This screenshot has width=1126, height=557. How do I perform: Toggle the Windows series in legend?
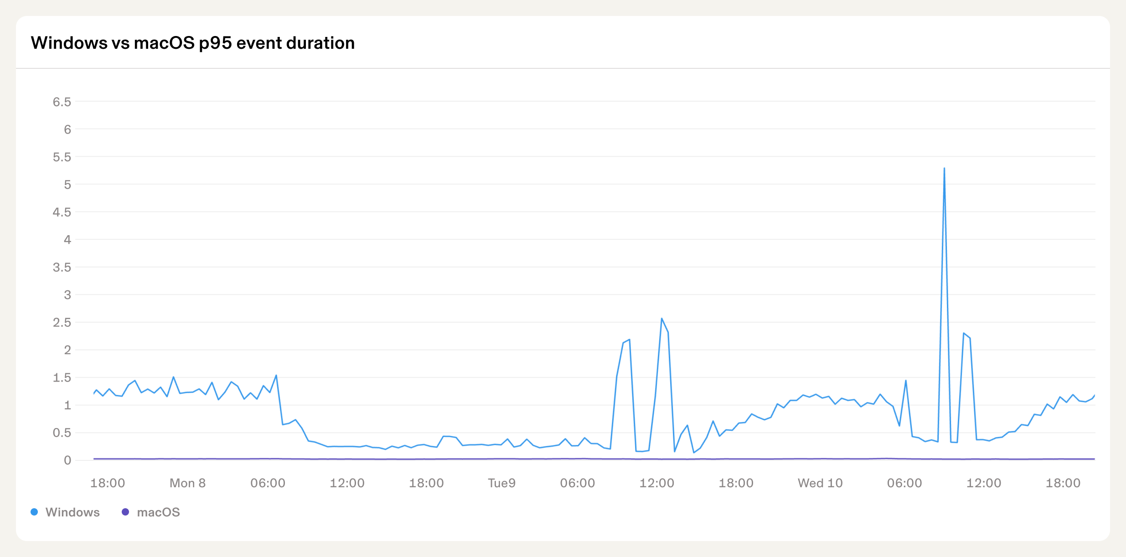click(72, 512)
